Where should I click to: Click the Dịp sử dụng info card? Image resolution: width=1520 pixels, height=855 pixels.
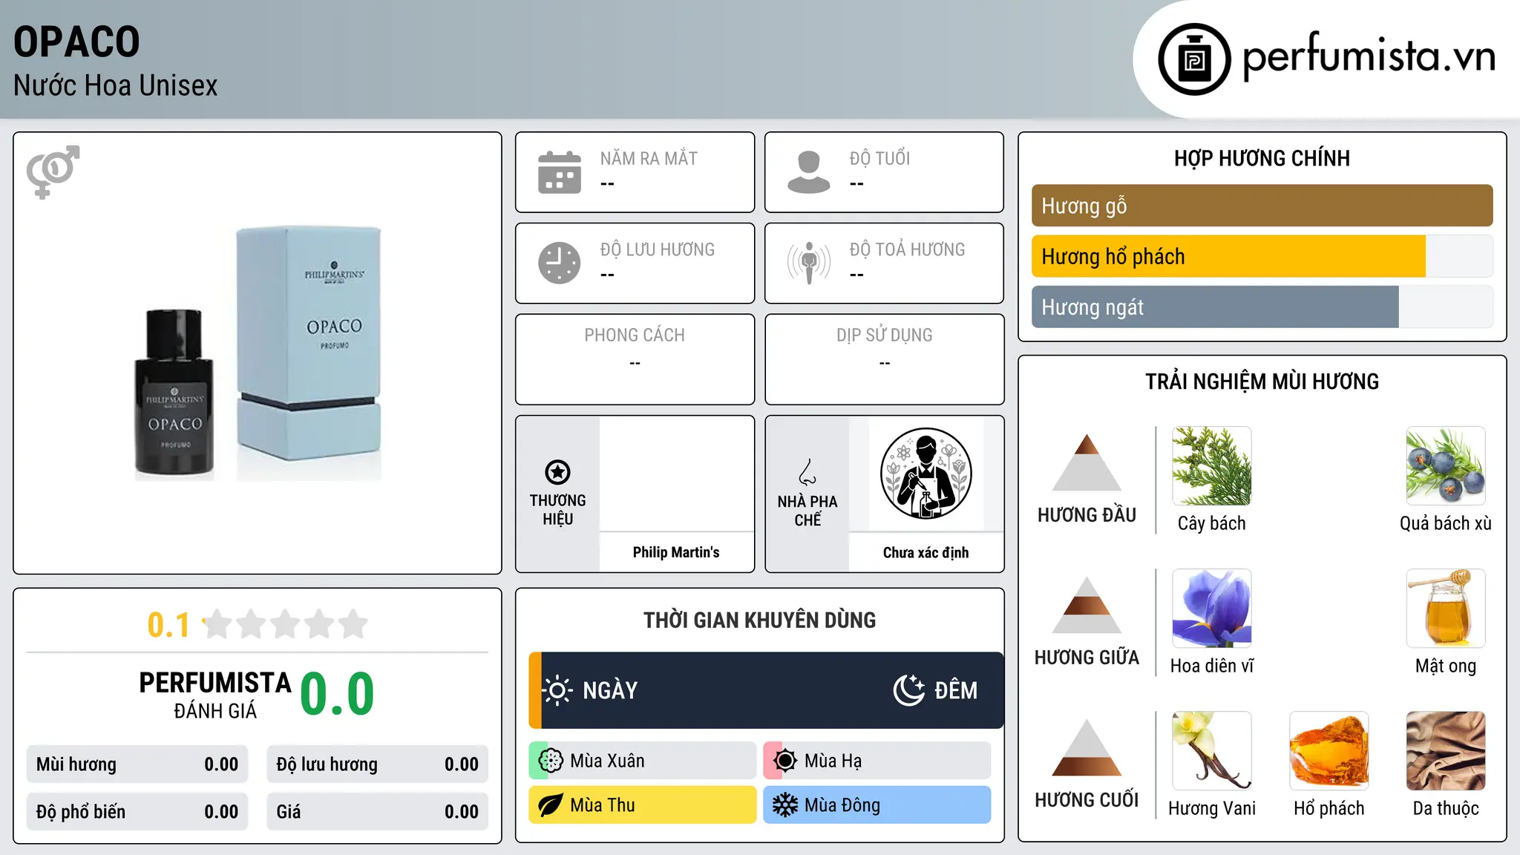[x=884, y=359]
